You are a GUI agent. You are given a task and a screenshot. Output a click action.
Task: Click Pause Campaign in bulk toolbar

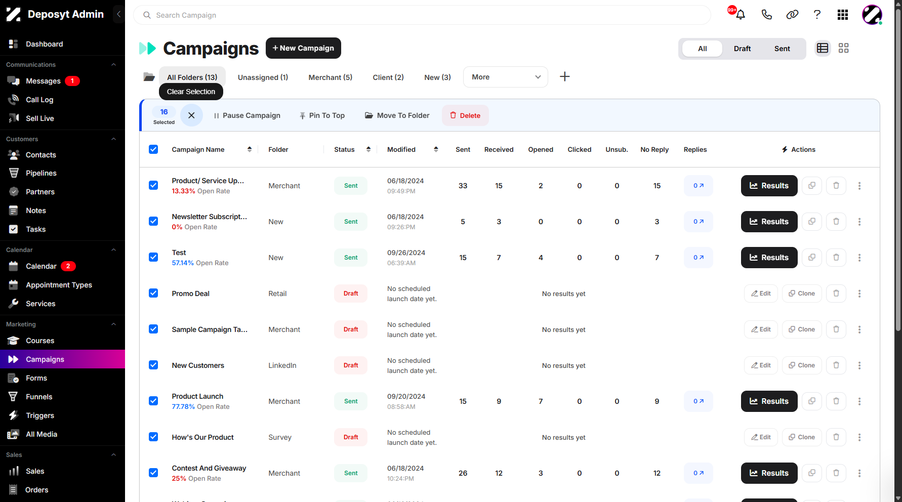tap(247, 115)
